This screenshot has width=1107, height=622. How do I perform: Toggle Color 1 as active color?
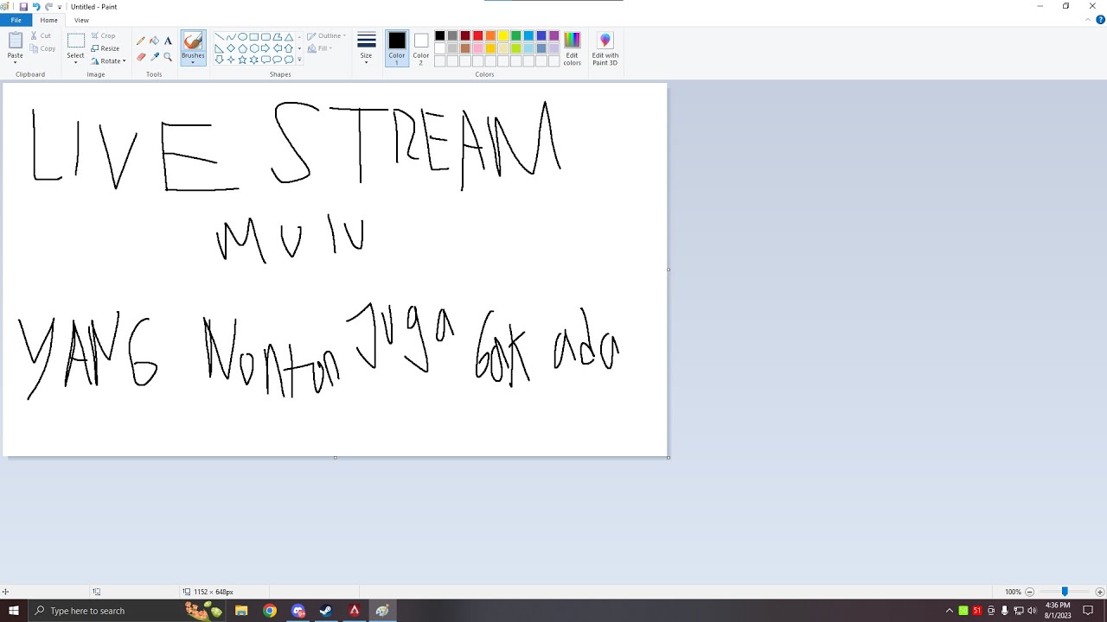[x=397, y=48]
